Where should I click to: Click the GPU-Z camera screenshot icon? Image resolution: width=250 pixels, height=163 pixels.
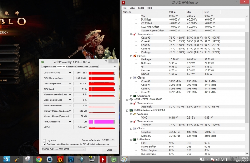tap(115, 67)
